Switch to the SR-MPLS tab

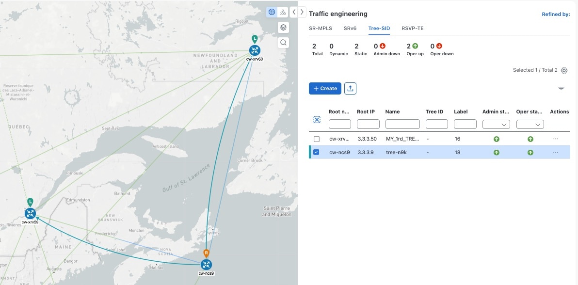click(321, 28)
